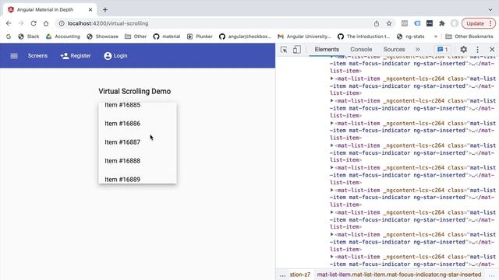
Task: Switch to the Elements tab
Action: 327,50
